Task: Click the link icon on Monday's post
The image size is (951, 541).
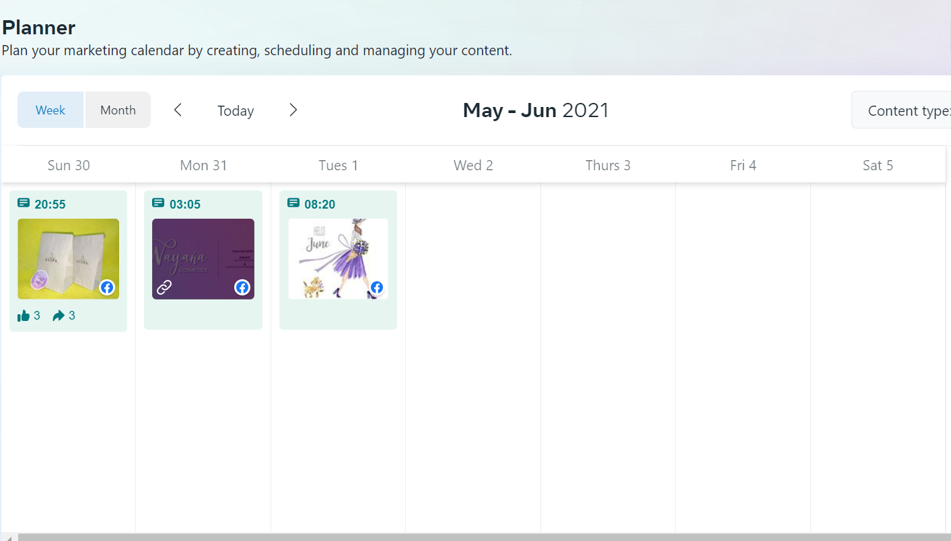Action: [164, 288]
